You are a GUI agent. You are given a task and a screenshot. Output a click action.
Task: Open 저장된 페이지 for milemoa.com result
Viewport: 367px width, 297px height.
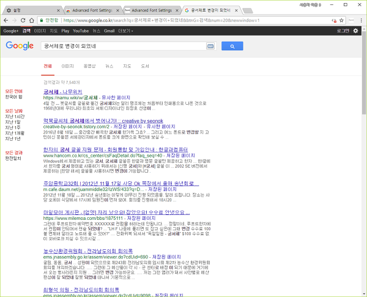141,218
